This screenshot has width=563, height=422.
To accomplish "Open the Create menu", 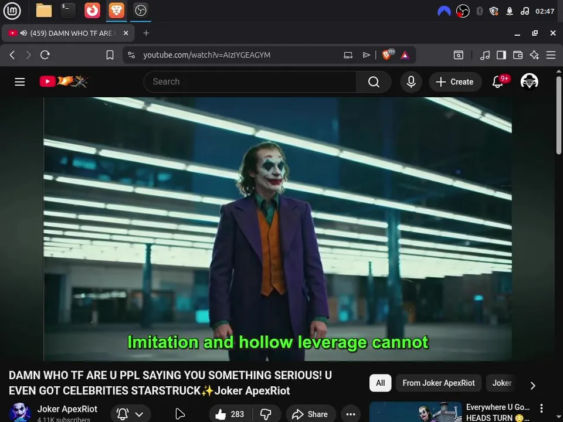I will click(455, 82).
